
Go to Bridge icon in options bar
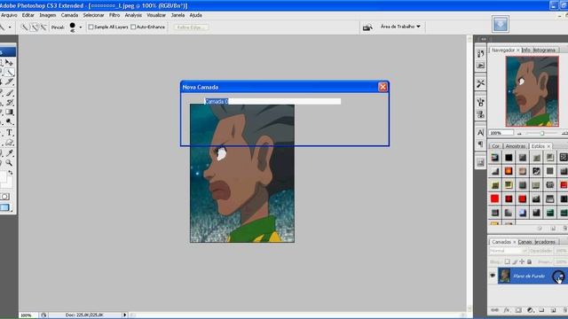coord(367,27)
